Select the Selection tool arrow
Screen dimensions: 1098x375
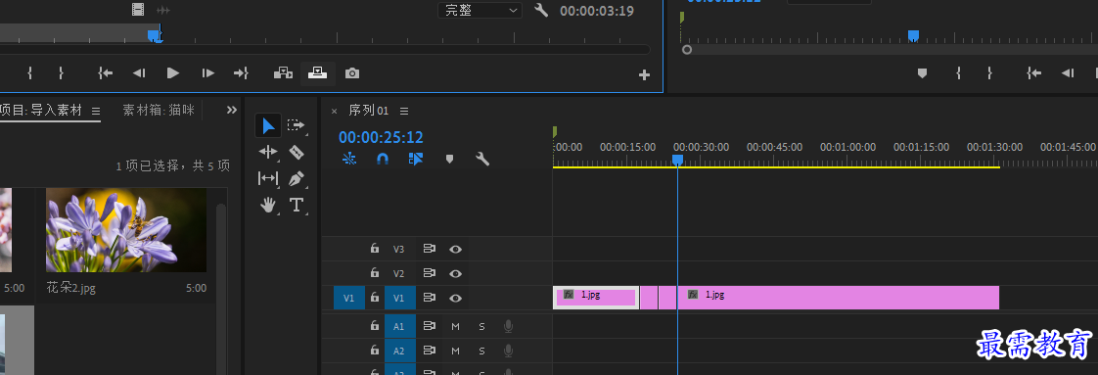268,125
